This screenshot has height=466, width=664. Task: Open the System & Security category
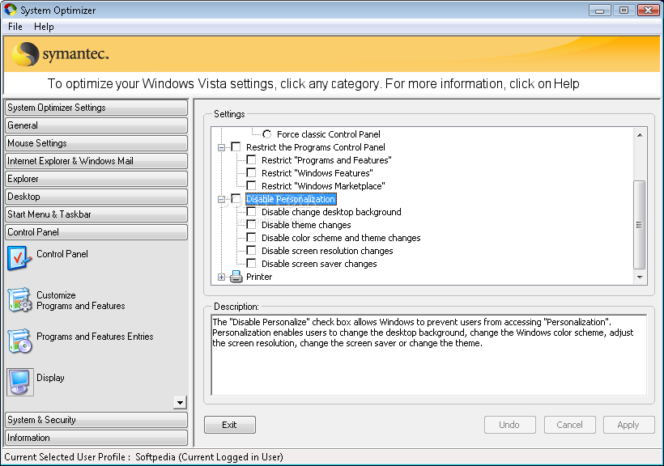[x=96, y=419]
